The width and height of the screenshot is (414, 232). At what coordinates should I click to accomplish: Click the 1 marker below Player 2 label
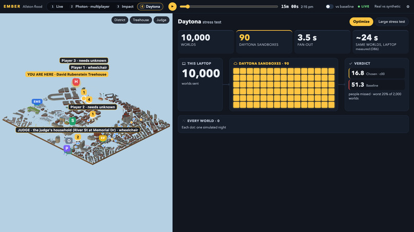click(92, 114)
